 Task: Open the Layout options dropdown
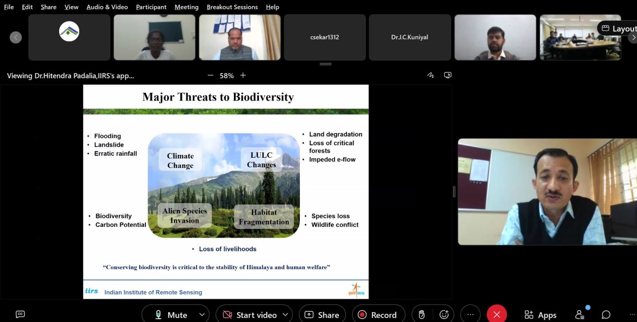(x=618, y=28)
